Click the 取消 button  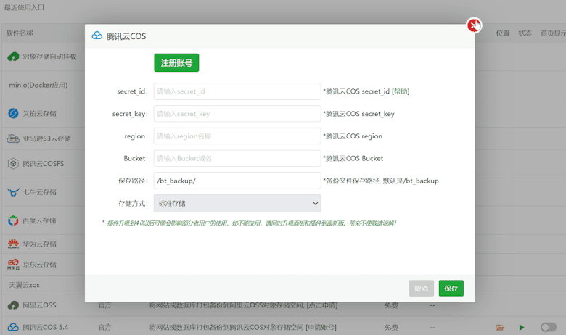(x=422, y=289)
